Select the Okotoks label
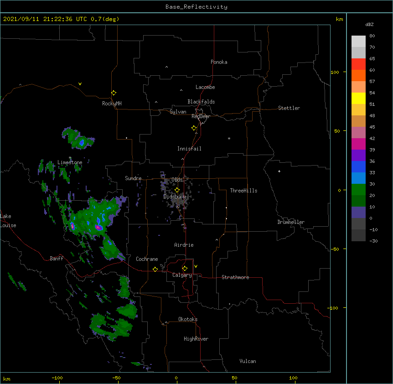Viewport: 393px width, 384px height. click(188, 319)
